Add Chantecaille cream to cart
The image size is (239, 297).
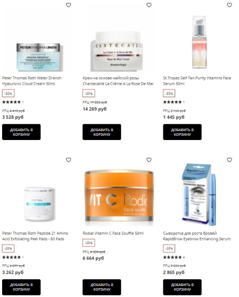[x=102, y=132]
